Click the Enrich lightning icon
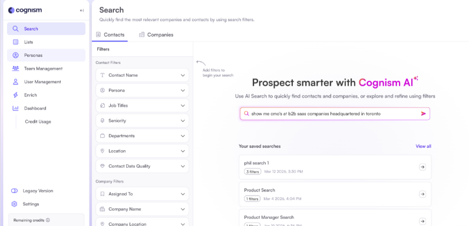The height and width of the screenshot is (226, 469). (15, 95)
